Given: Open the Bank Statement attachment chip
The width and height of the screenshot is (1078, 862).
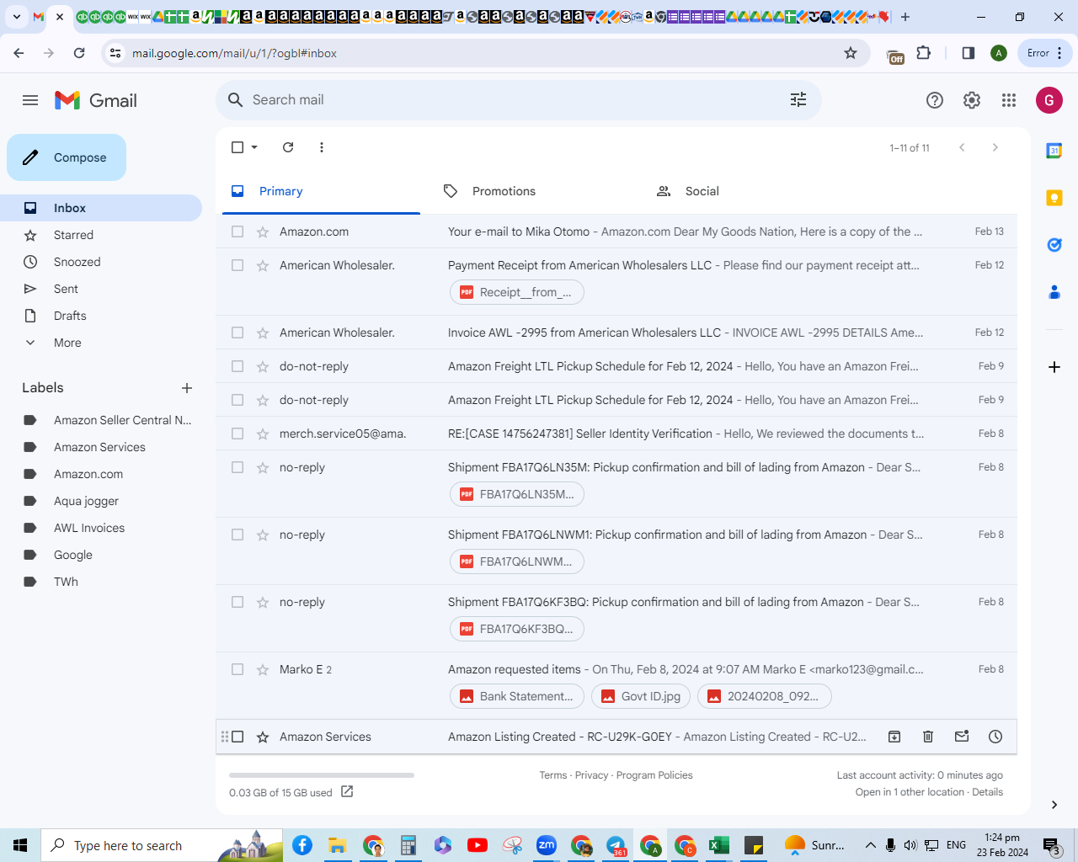Looking at the screenshot, I should pos(517,696).
